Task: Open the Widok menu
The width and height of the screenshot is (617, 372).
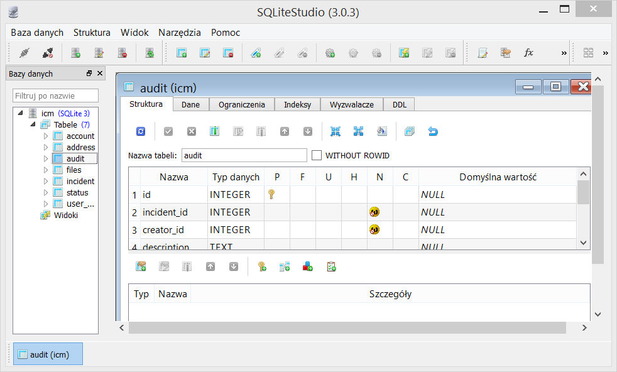Action: 134,33
